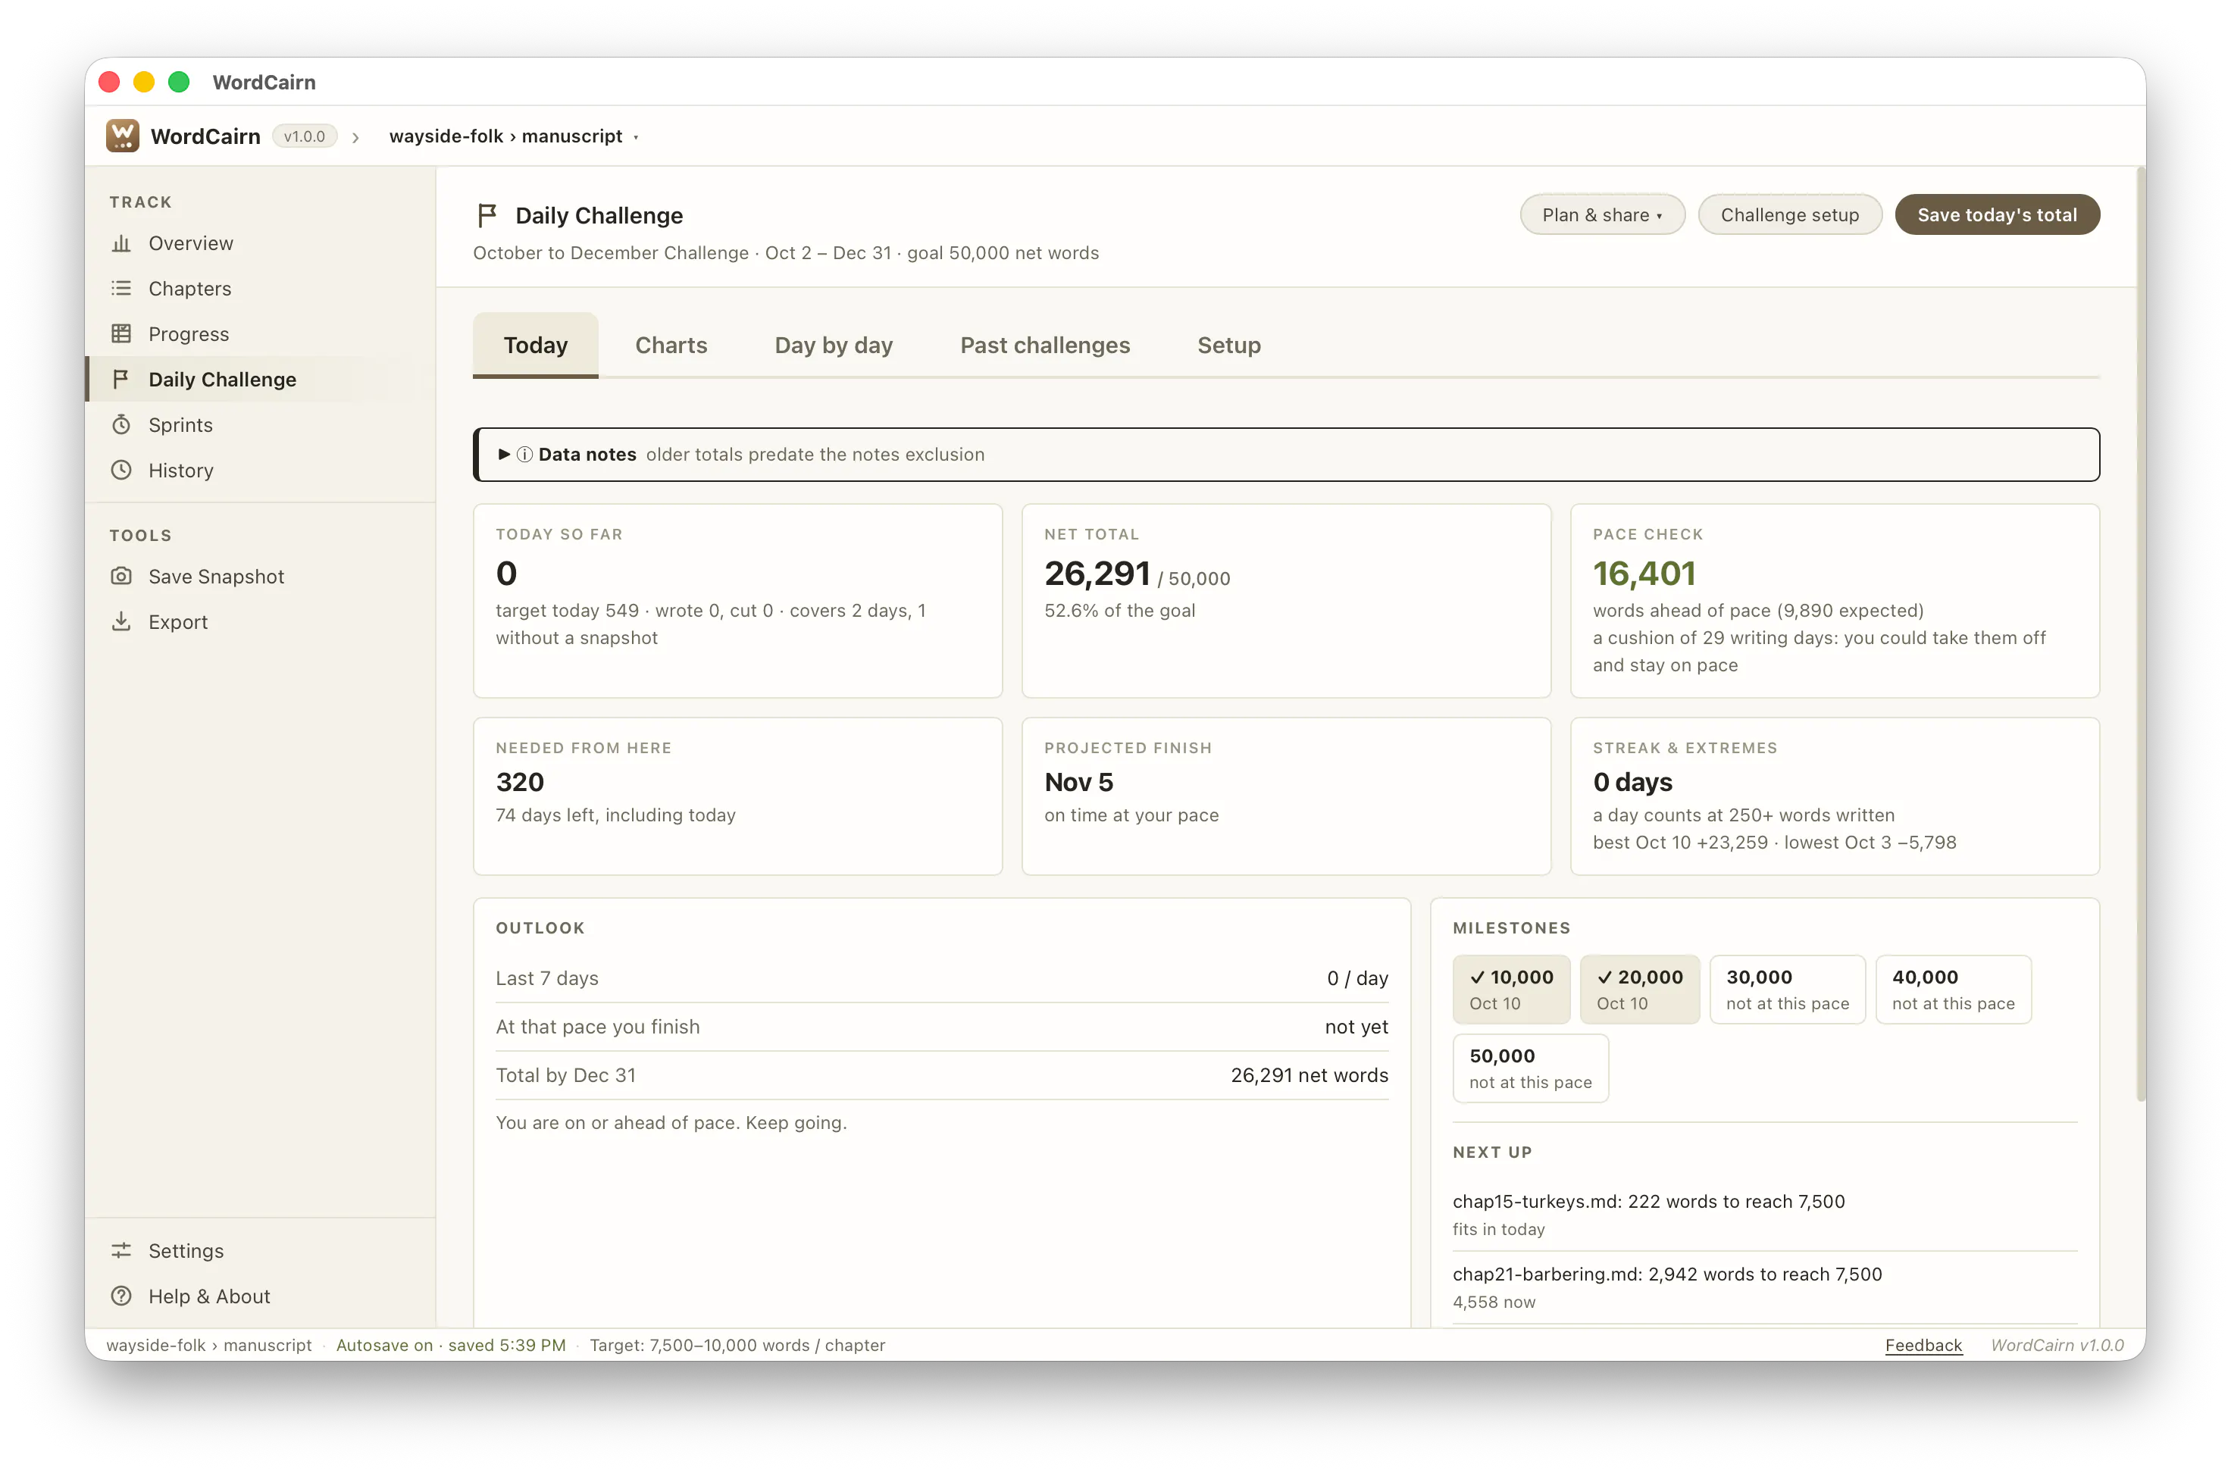Click the 16,401 pace check value
This screenshot has height=1473, width=2231.
[x=1643, y=573]
